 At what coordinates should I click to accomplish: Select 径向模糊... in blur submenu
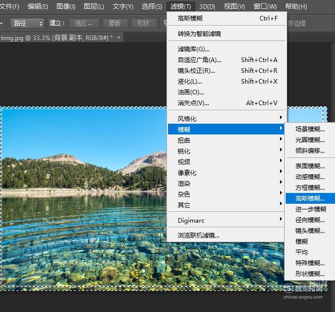click(310, 220)
